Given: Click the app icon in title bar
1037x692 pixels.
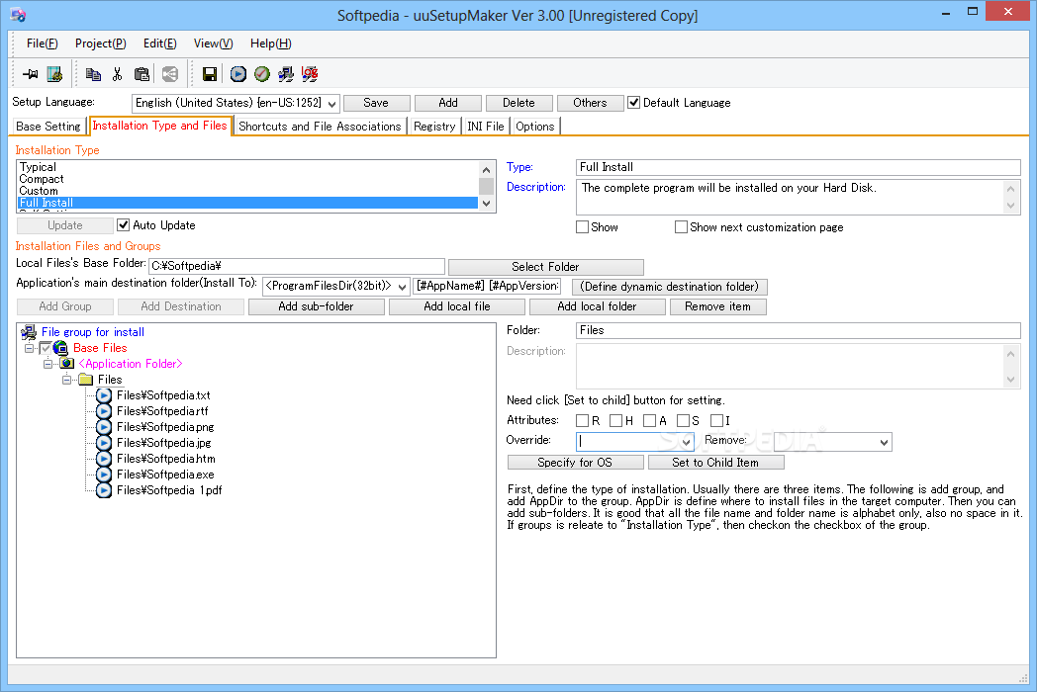Looking at the screenshot, I should point(19,15).
